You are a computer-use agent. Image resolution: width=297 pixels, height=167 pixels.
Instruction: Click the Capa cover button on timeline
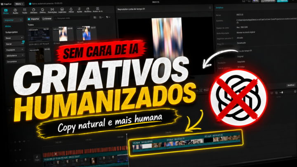(x=37, y=158)
